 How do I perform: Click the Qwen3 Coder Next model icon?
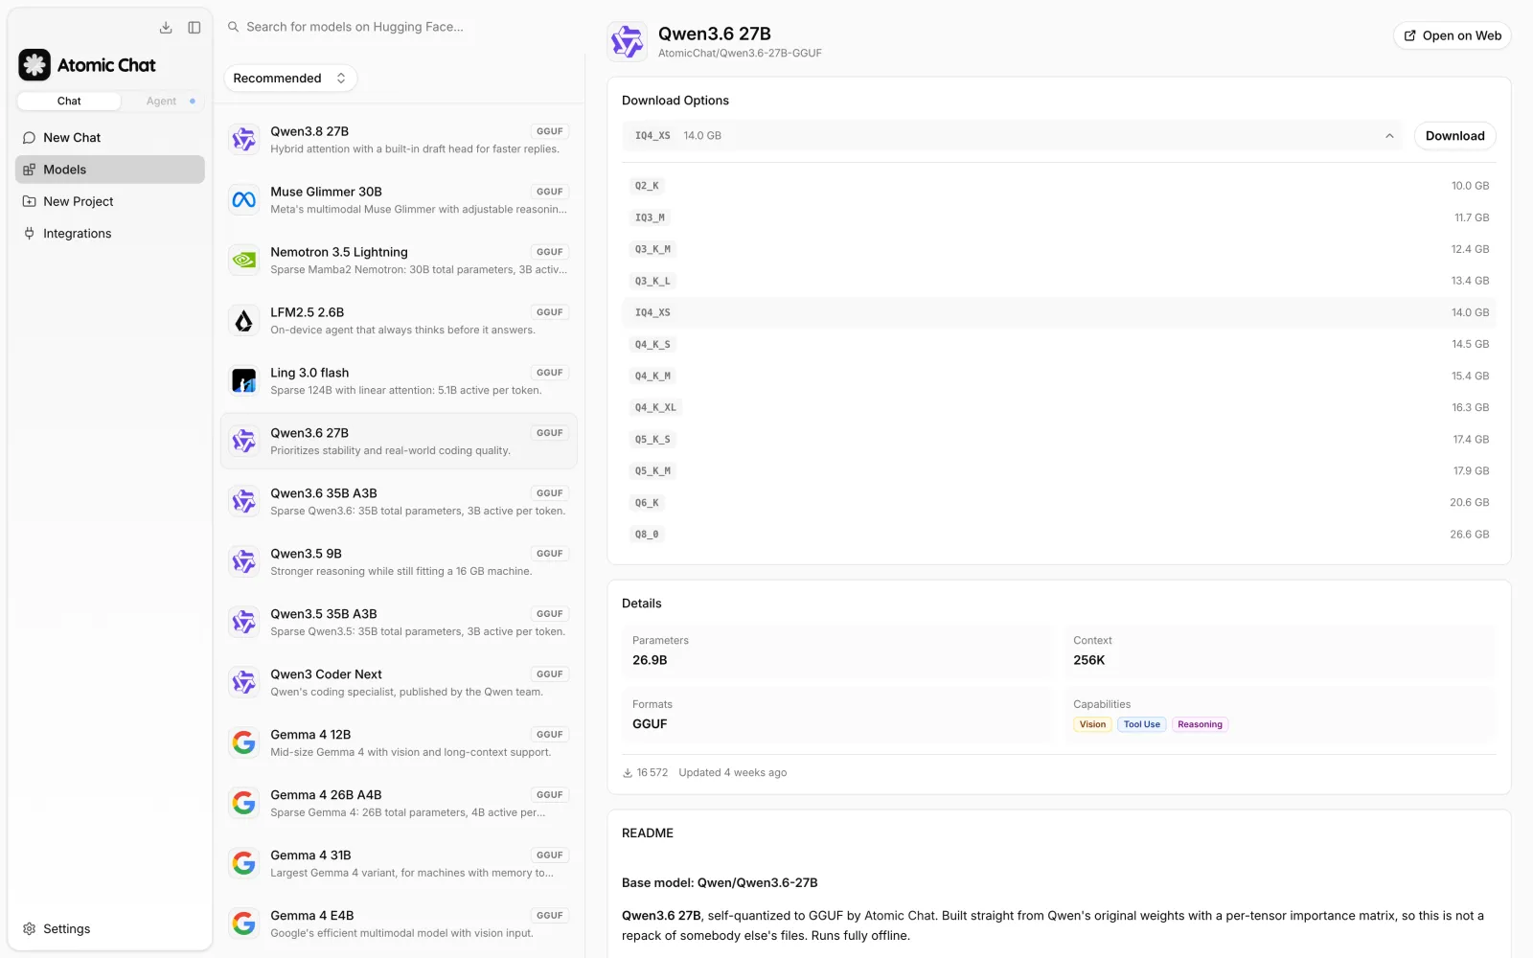point(244,683)
